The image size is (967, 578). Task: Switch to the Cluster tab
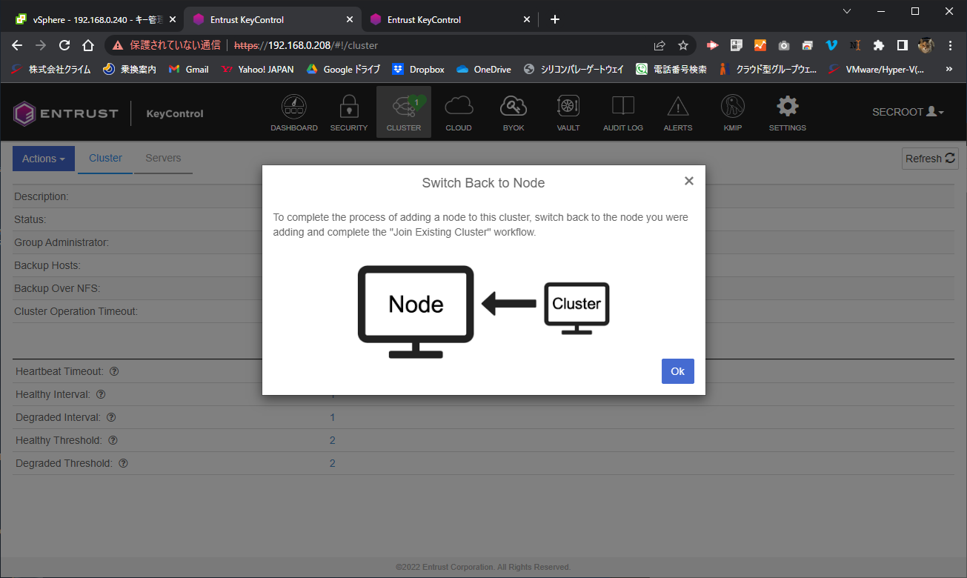[105, 158]
